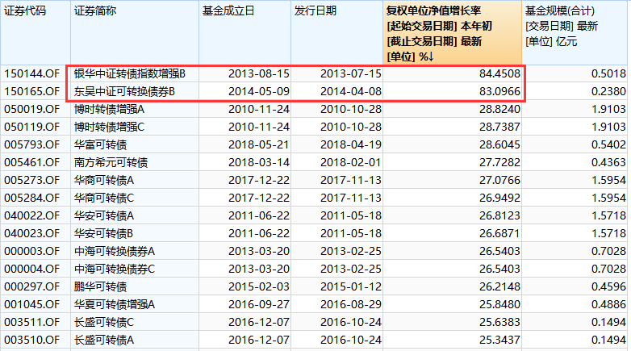Select code 005461.OF

click(x=31, y=162)
